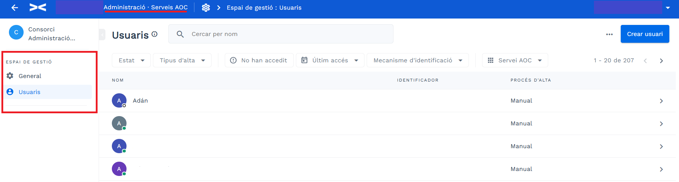Open Mecanisme d'identificació dropdown
The width and height of the screenshot is (679, 182).
coord(418,60)
